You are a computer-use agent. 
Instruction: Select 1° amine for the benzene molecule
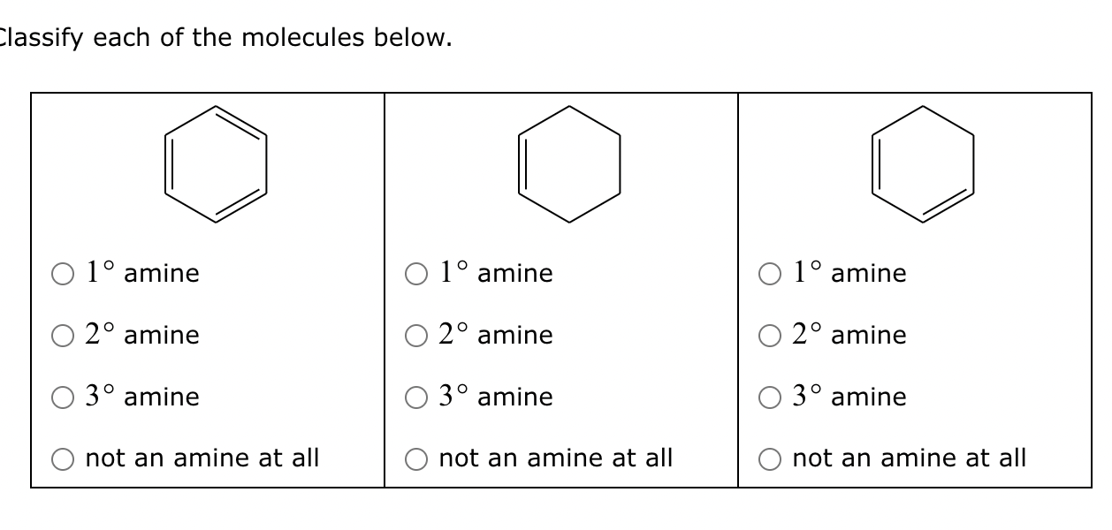tap(62, 274)
